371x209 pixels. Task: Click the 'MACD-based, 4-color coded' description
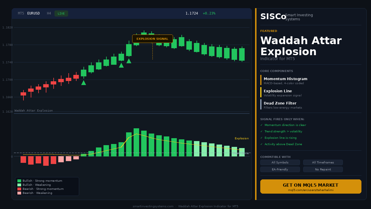tap(284, 83)
